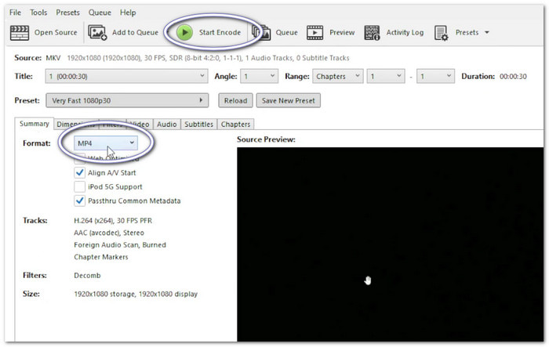Click the Source MKV info text
Image resolution: width=549 pixels, height=347 pixels.
(198, 58)
